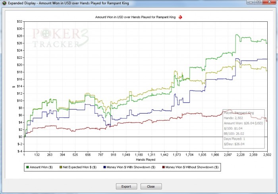Viewport: 278px width, 194px height.
Task: Minimize the Expanded Display window
Action: (x=251, y=2)
